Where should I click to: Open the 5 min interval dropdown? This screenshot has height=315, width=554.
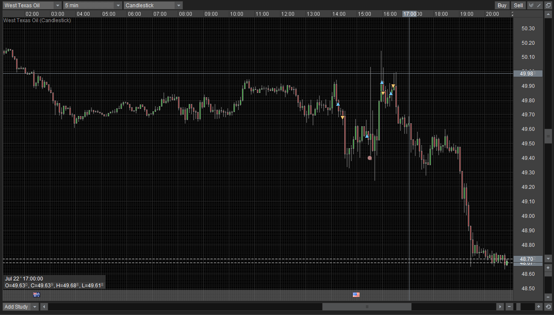tap(92, 6)
